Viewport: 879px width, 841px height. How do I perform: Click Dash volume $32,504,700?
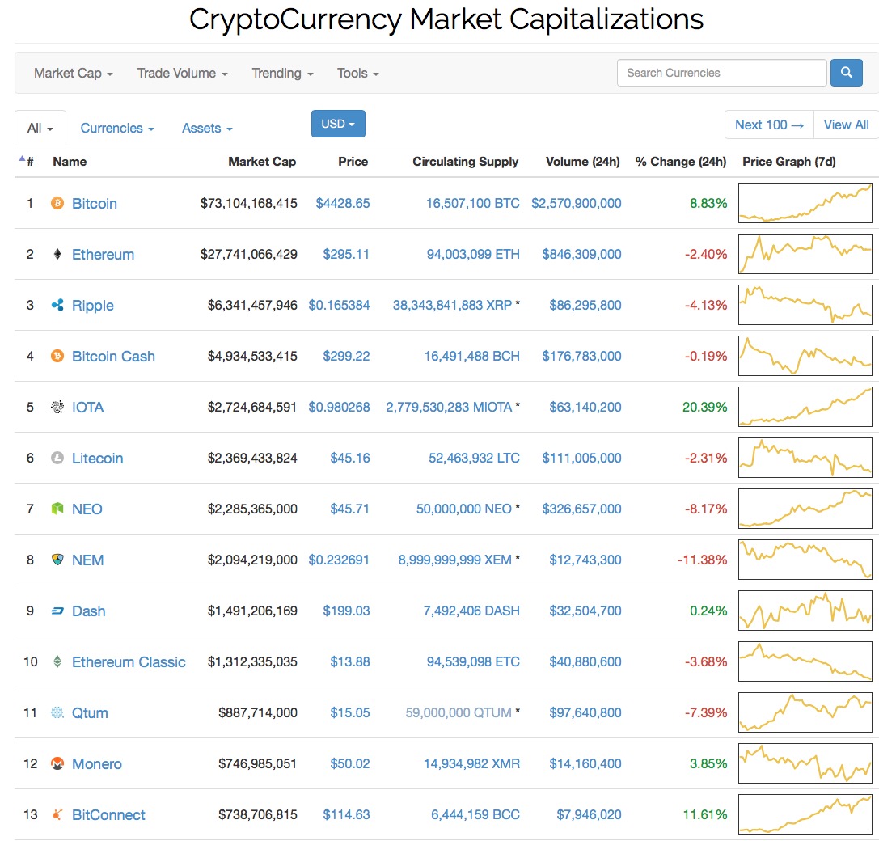tap(585, 611)
